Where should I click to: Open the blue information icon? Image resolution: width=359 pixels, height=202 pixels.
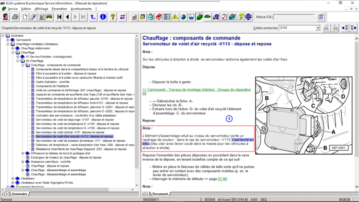coord(103,17)
